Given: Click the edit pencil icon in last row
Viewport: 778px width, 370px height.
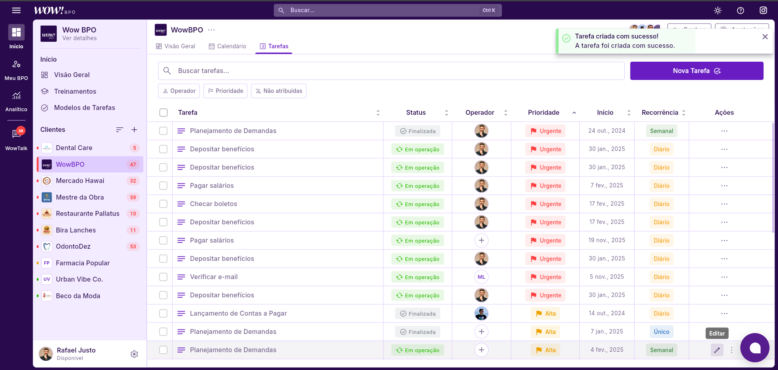Looking at the screenshot, I should [x=717, y=350].
